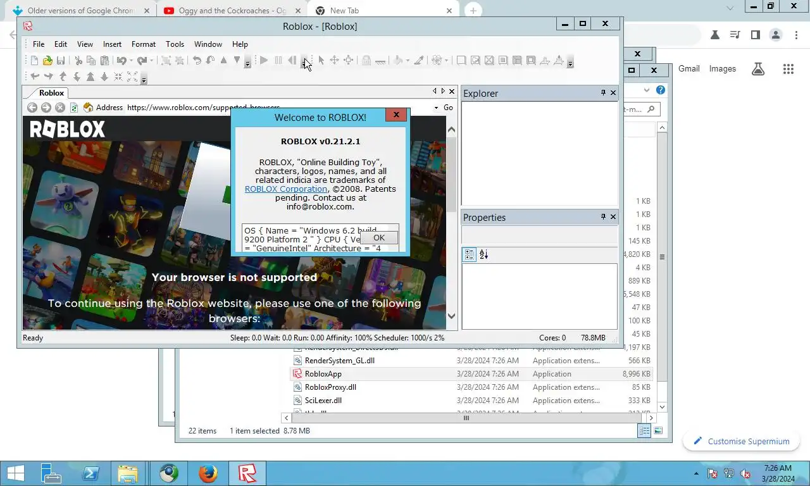The height and width of the screenshot is (486, 810).
Task: Click the New document icon in Roblox toolbar
Action: point(34,61)
